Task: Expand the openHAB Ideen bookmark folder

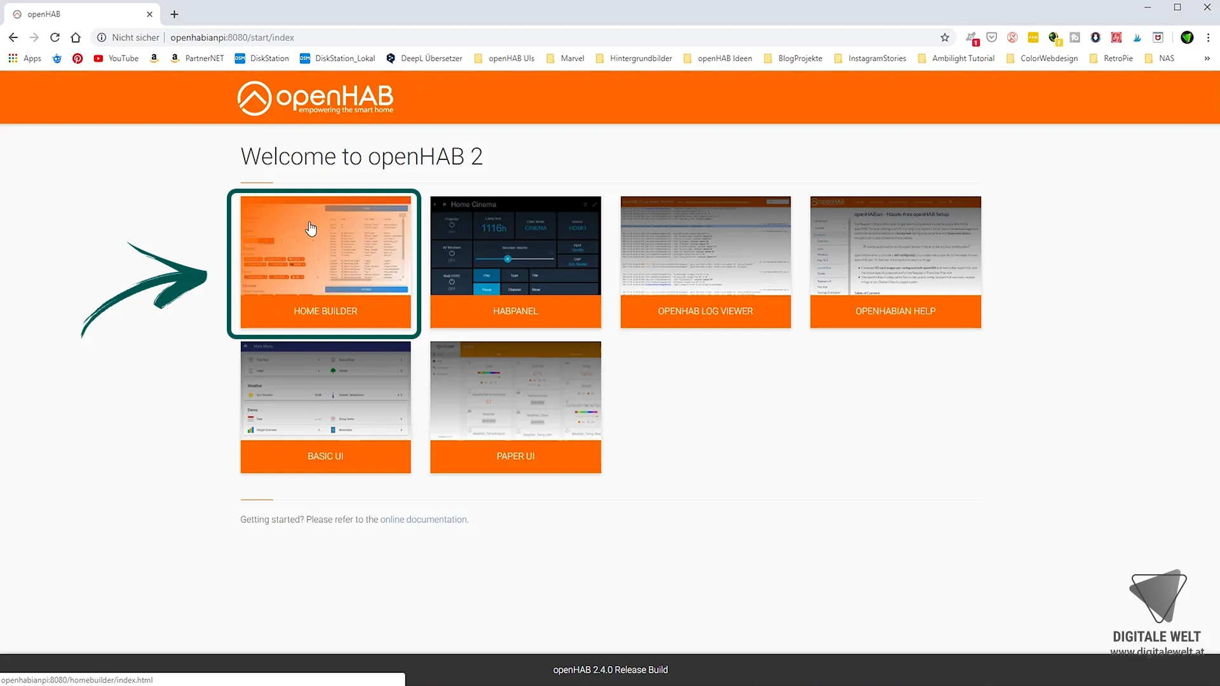Action: click(718, 58)
